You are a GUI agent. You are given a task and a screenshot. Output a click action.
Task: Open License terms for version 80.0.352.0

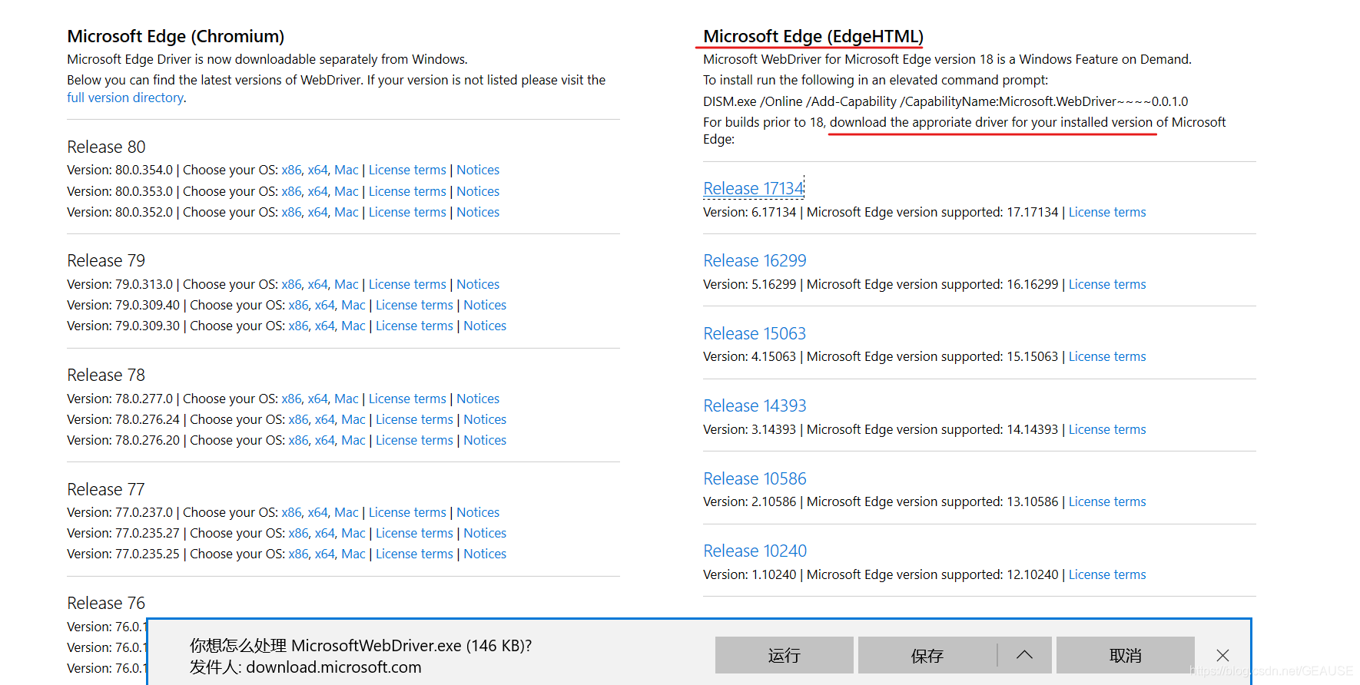407,212
